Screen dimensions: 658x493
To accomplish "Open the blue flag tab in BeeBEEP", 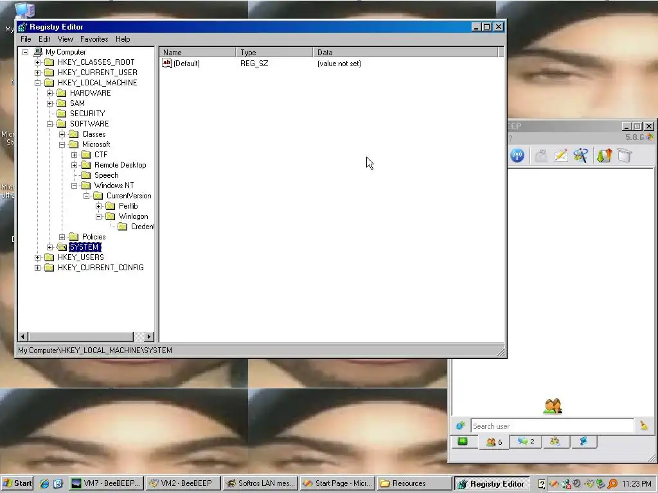I will (x=583, y=442).
